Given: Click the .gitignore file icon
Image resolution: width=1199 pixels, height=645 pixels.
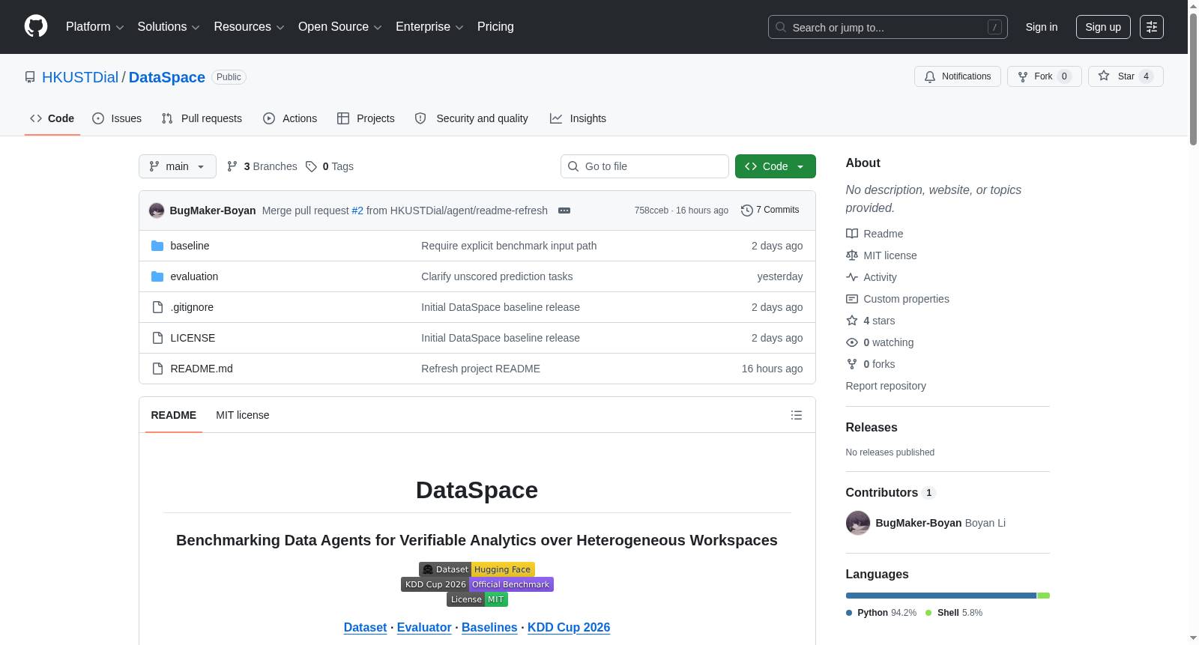Looking at the screenshot, I should 157,307.
